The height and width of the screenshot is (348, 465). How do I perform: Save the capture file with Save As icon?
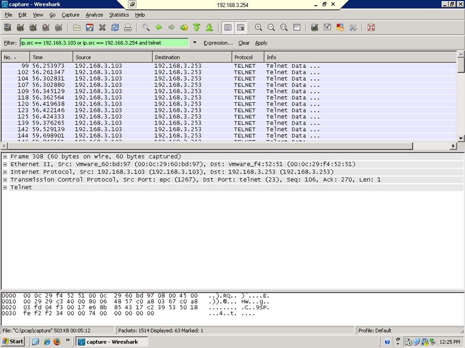[x=90, y=27]
